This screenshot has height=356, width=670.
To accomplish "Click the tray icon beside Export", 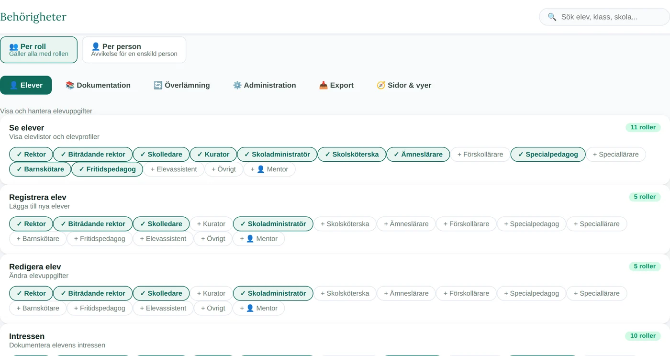I will [x=324, y=85].
